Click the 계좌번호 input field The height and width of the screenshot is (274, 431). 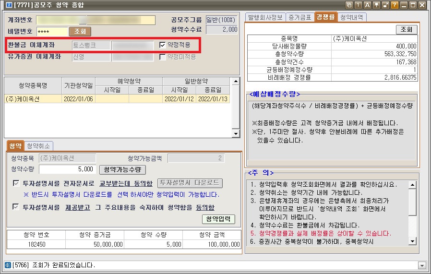click(96, 20)
